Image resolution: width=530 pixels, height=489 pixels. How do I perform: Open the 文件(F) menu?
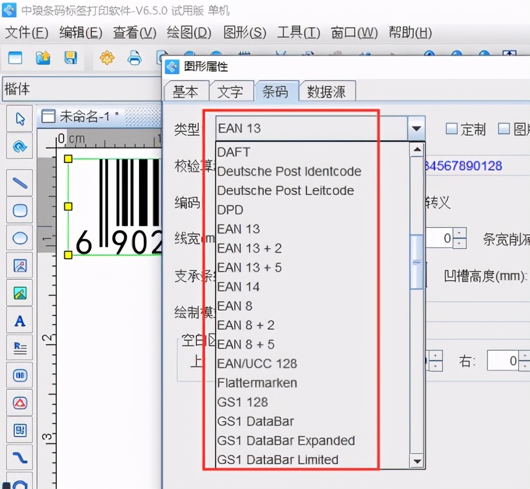tap(27, 33)
